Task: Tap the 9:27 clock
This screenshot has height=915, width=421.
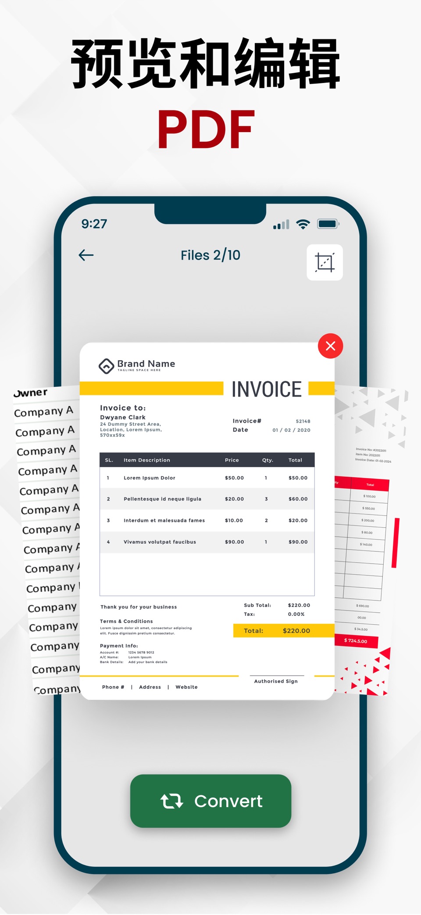Action: [x=94, y=224]
